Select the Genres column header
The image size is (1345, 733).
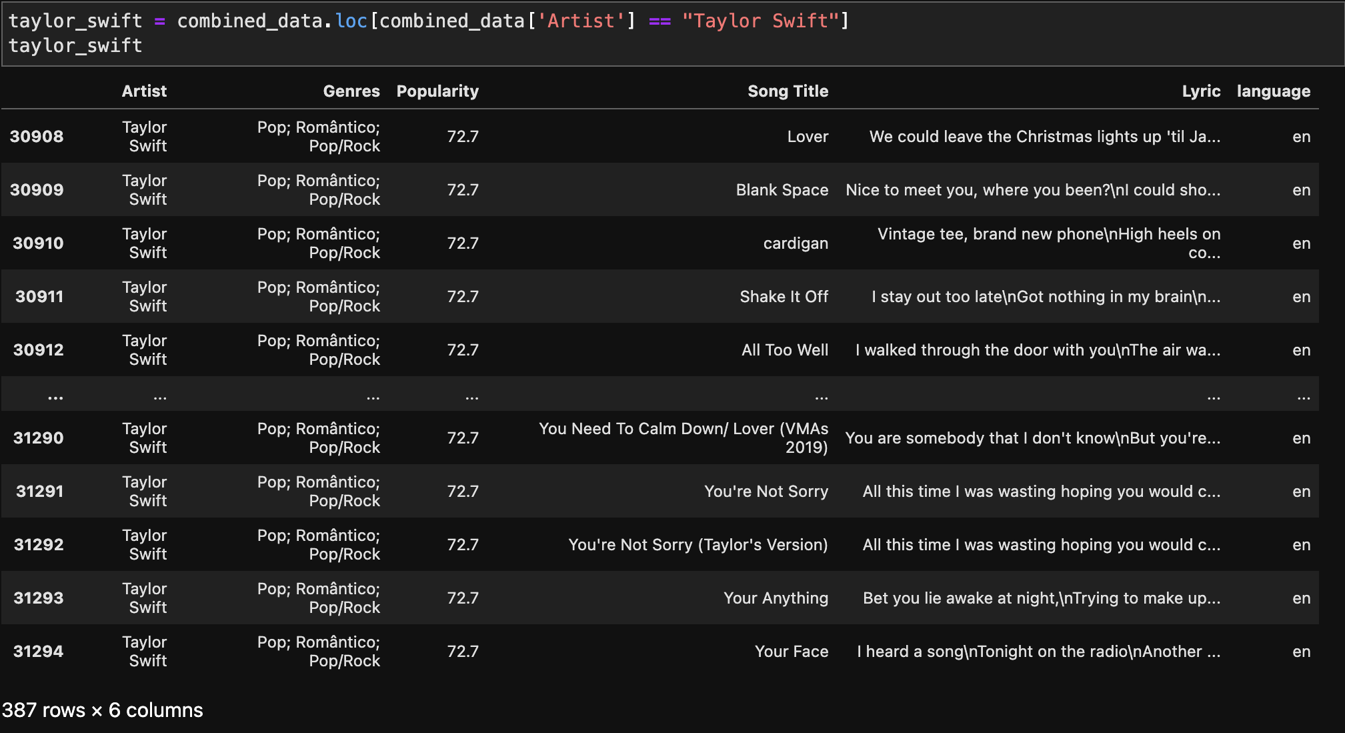[x=351, y=91]
